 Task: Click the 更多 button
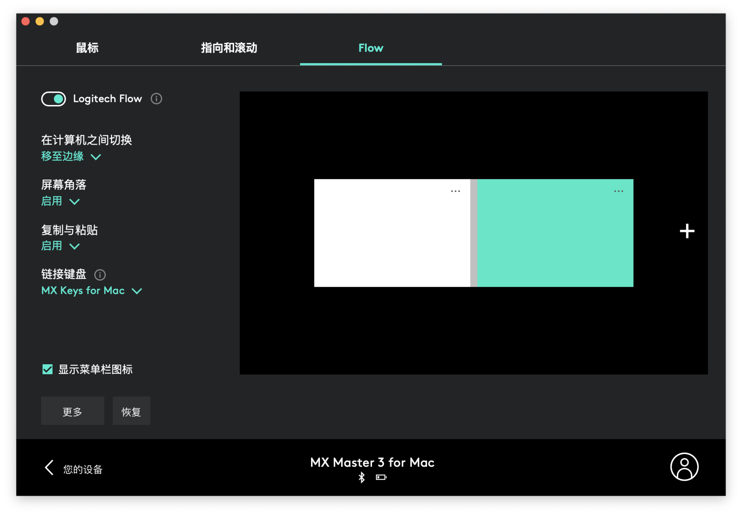pos(73,411)
